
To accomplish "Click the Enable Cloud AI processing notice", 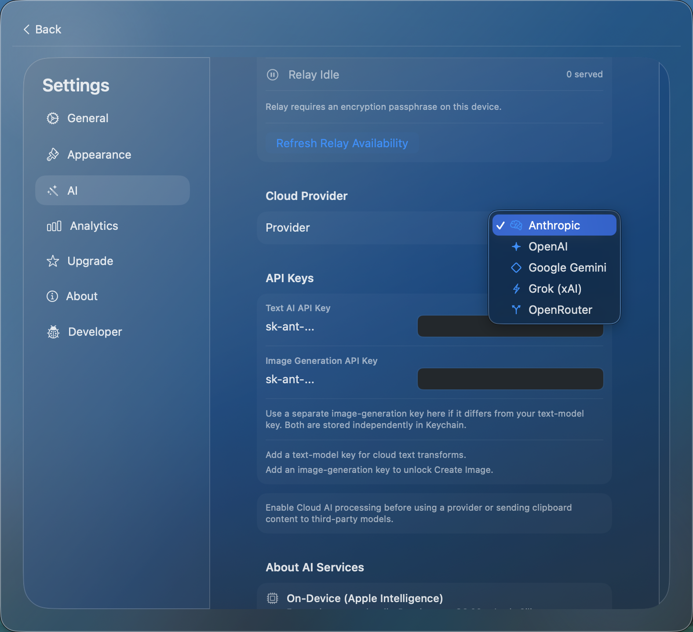I will [419, 513].
